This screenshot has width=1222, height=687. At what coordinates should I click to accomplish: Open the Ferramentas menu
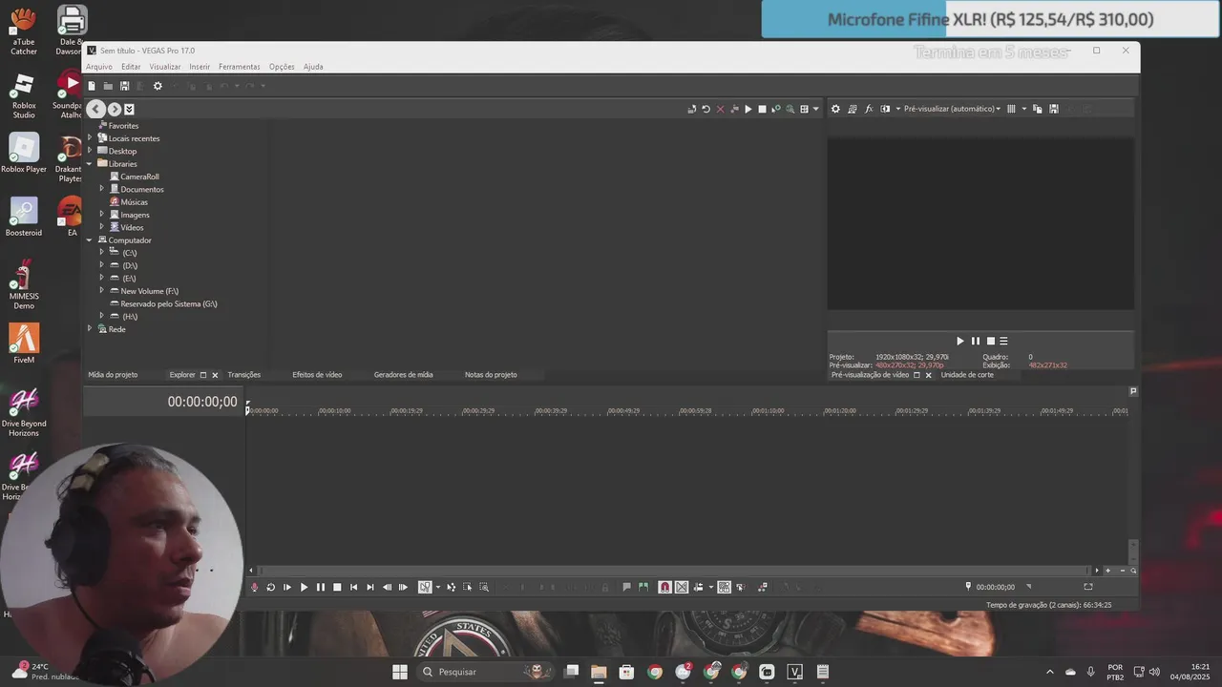[x=239, y=67]
